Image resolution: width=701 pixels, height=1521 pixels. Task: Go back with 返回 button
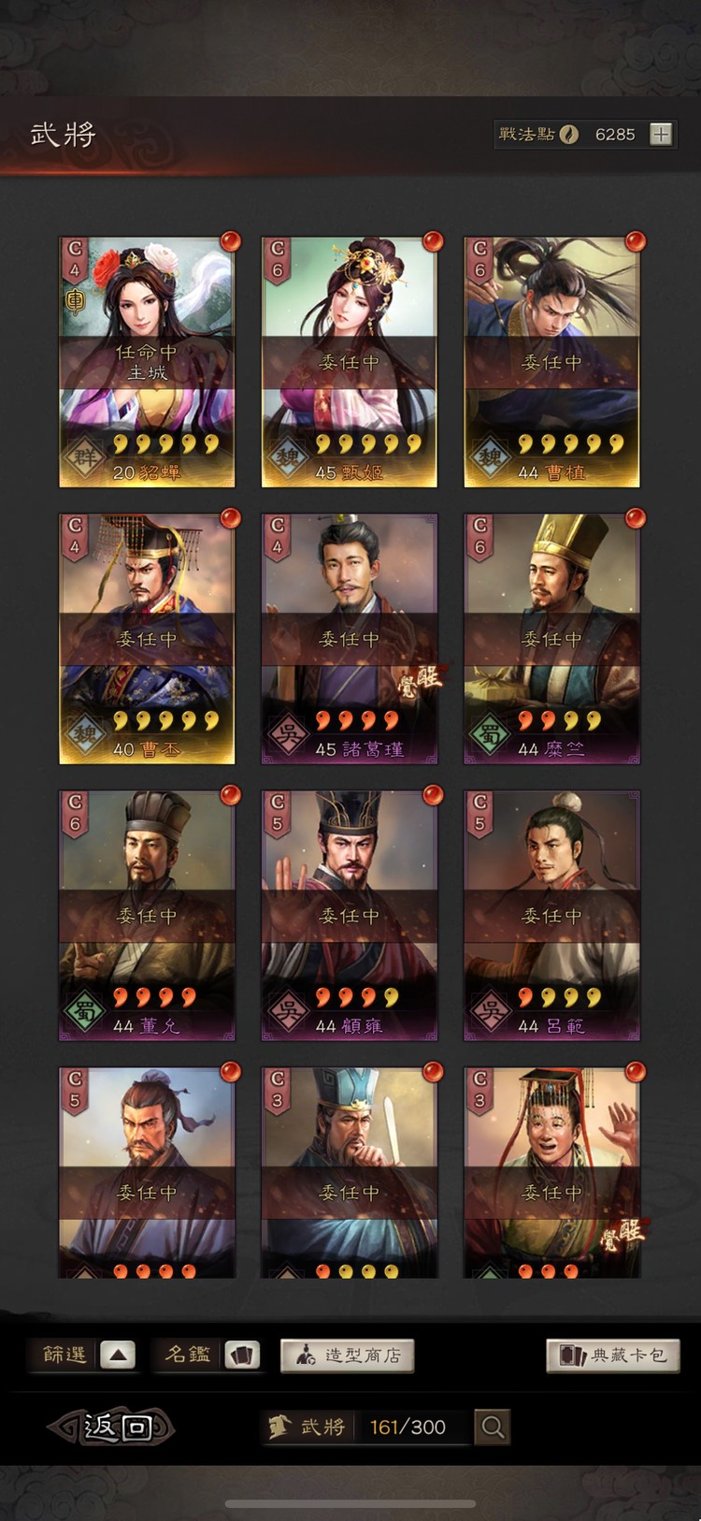[x=112, y=1427]
